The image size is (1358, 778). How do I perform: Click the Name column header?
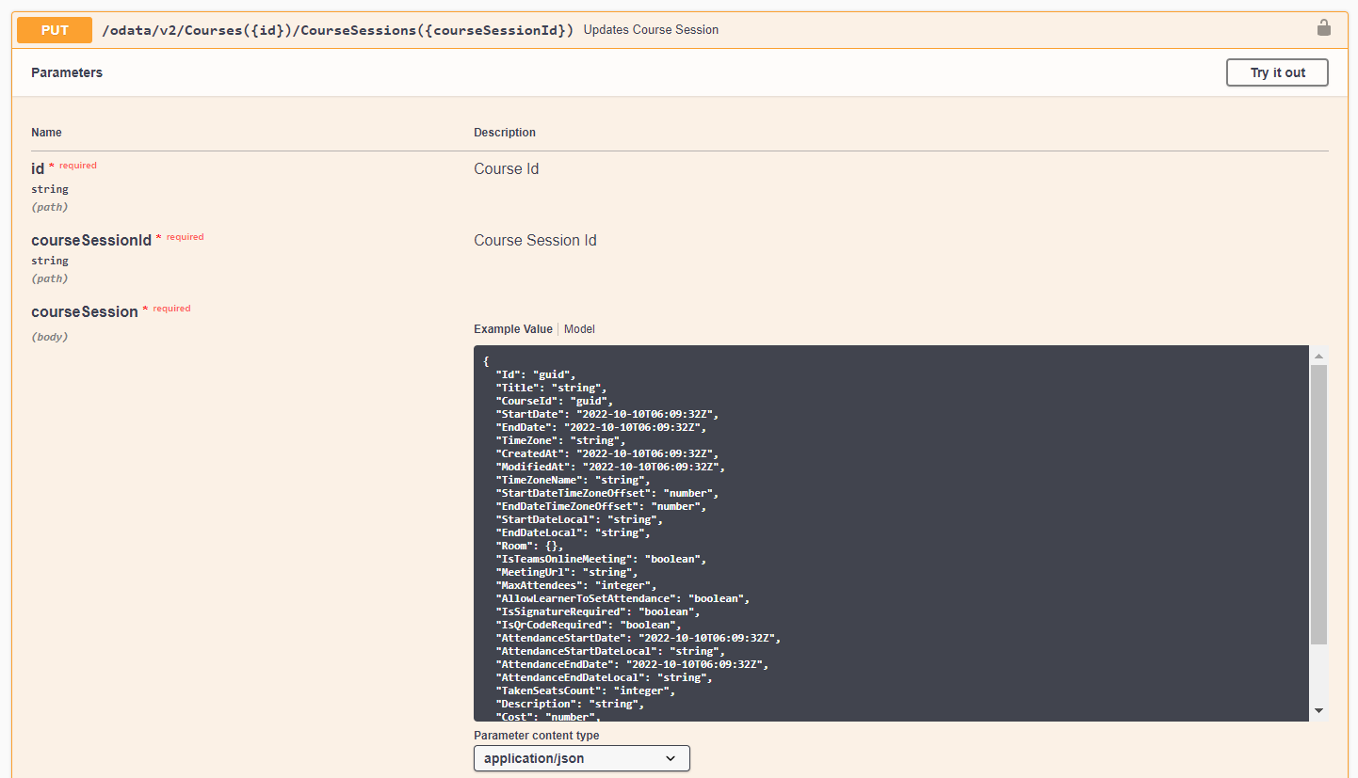[x=46, y=133]
